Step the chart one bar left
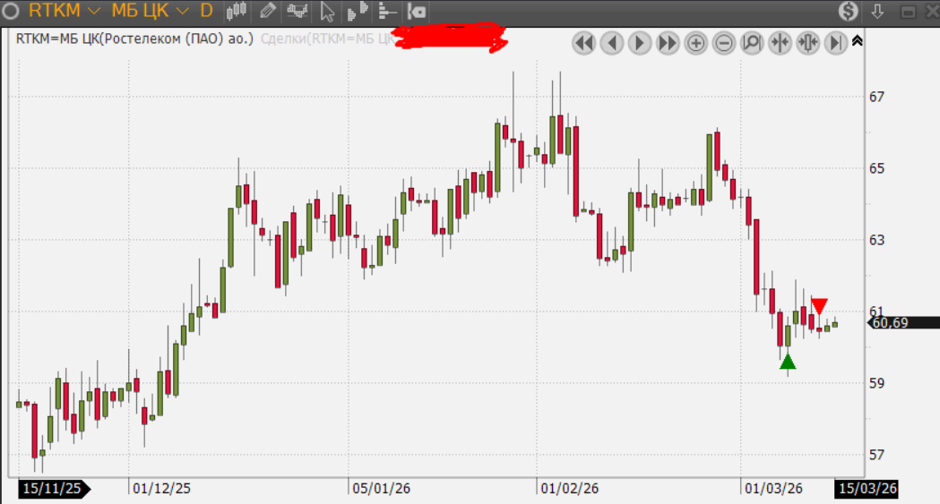Viewport: 940px width, 504px height. 612,42
